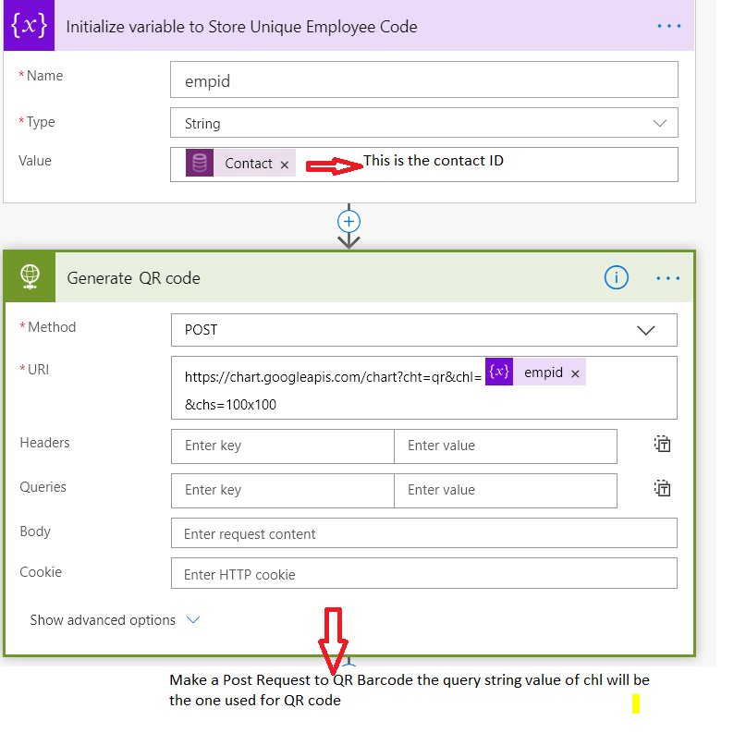Switch Headers to text mode using its icon
The width and height of the screenshot is (746, 733).
(x=662, y=444)
